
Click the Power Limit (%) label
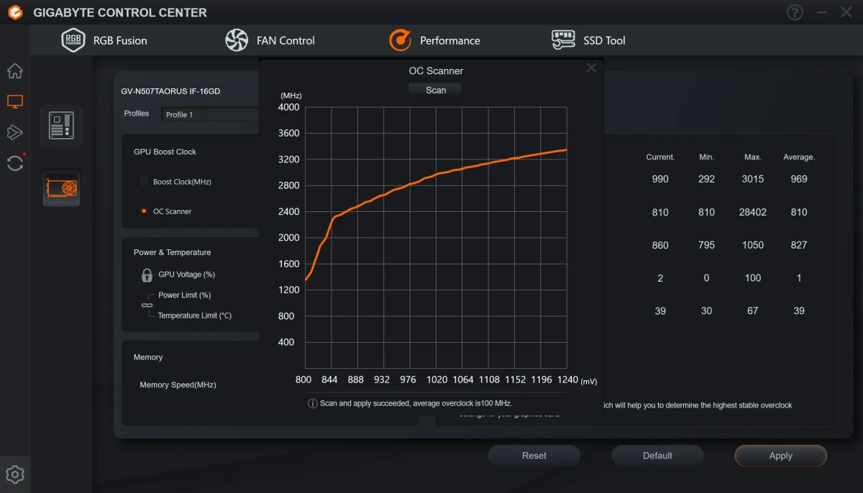pyautogui.click(x=184, y=295)
